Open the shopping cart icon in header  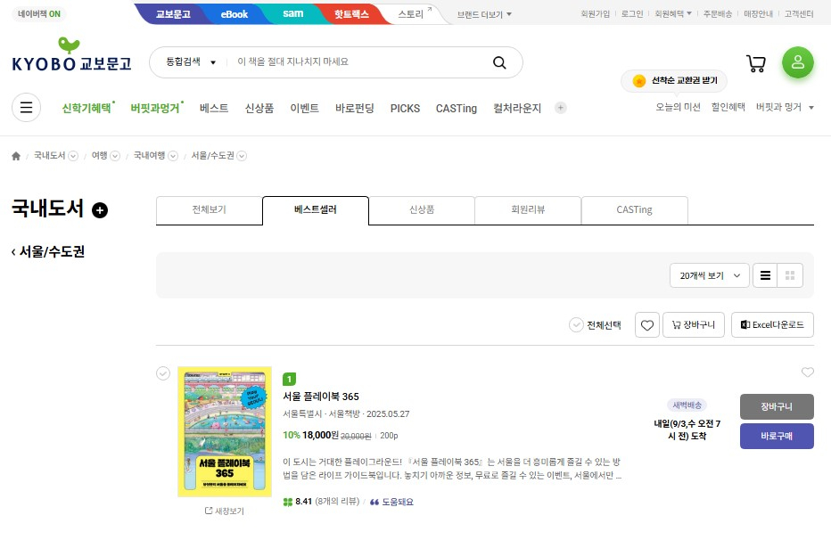[756, 63]
